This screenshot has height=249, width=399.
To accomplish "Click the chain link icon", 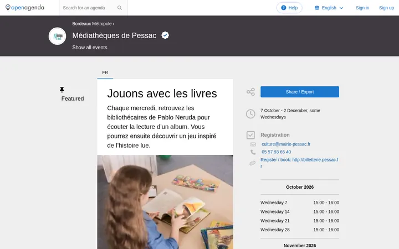I will 253,163.
